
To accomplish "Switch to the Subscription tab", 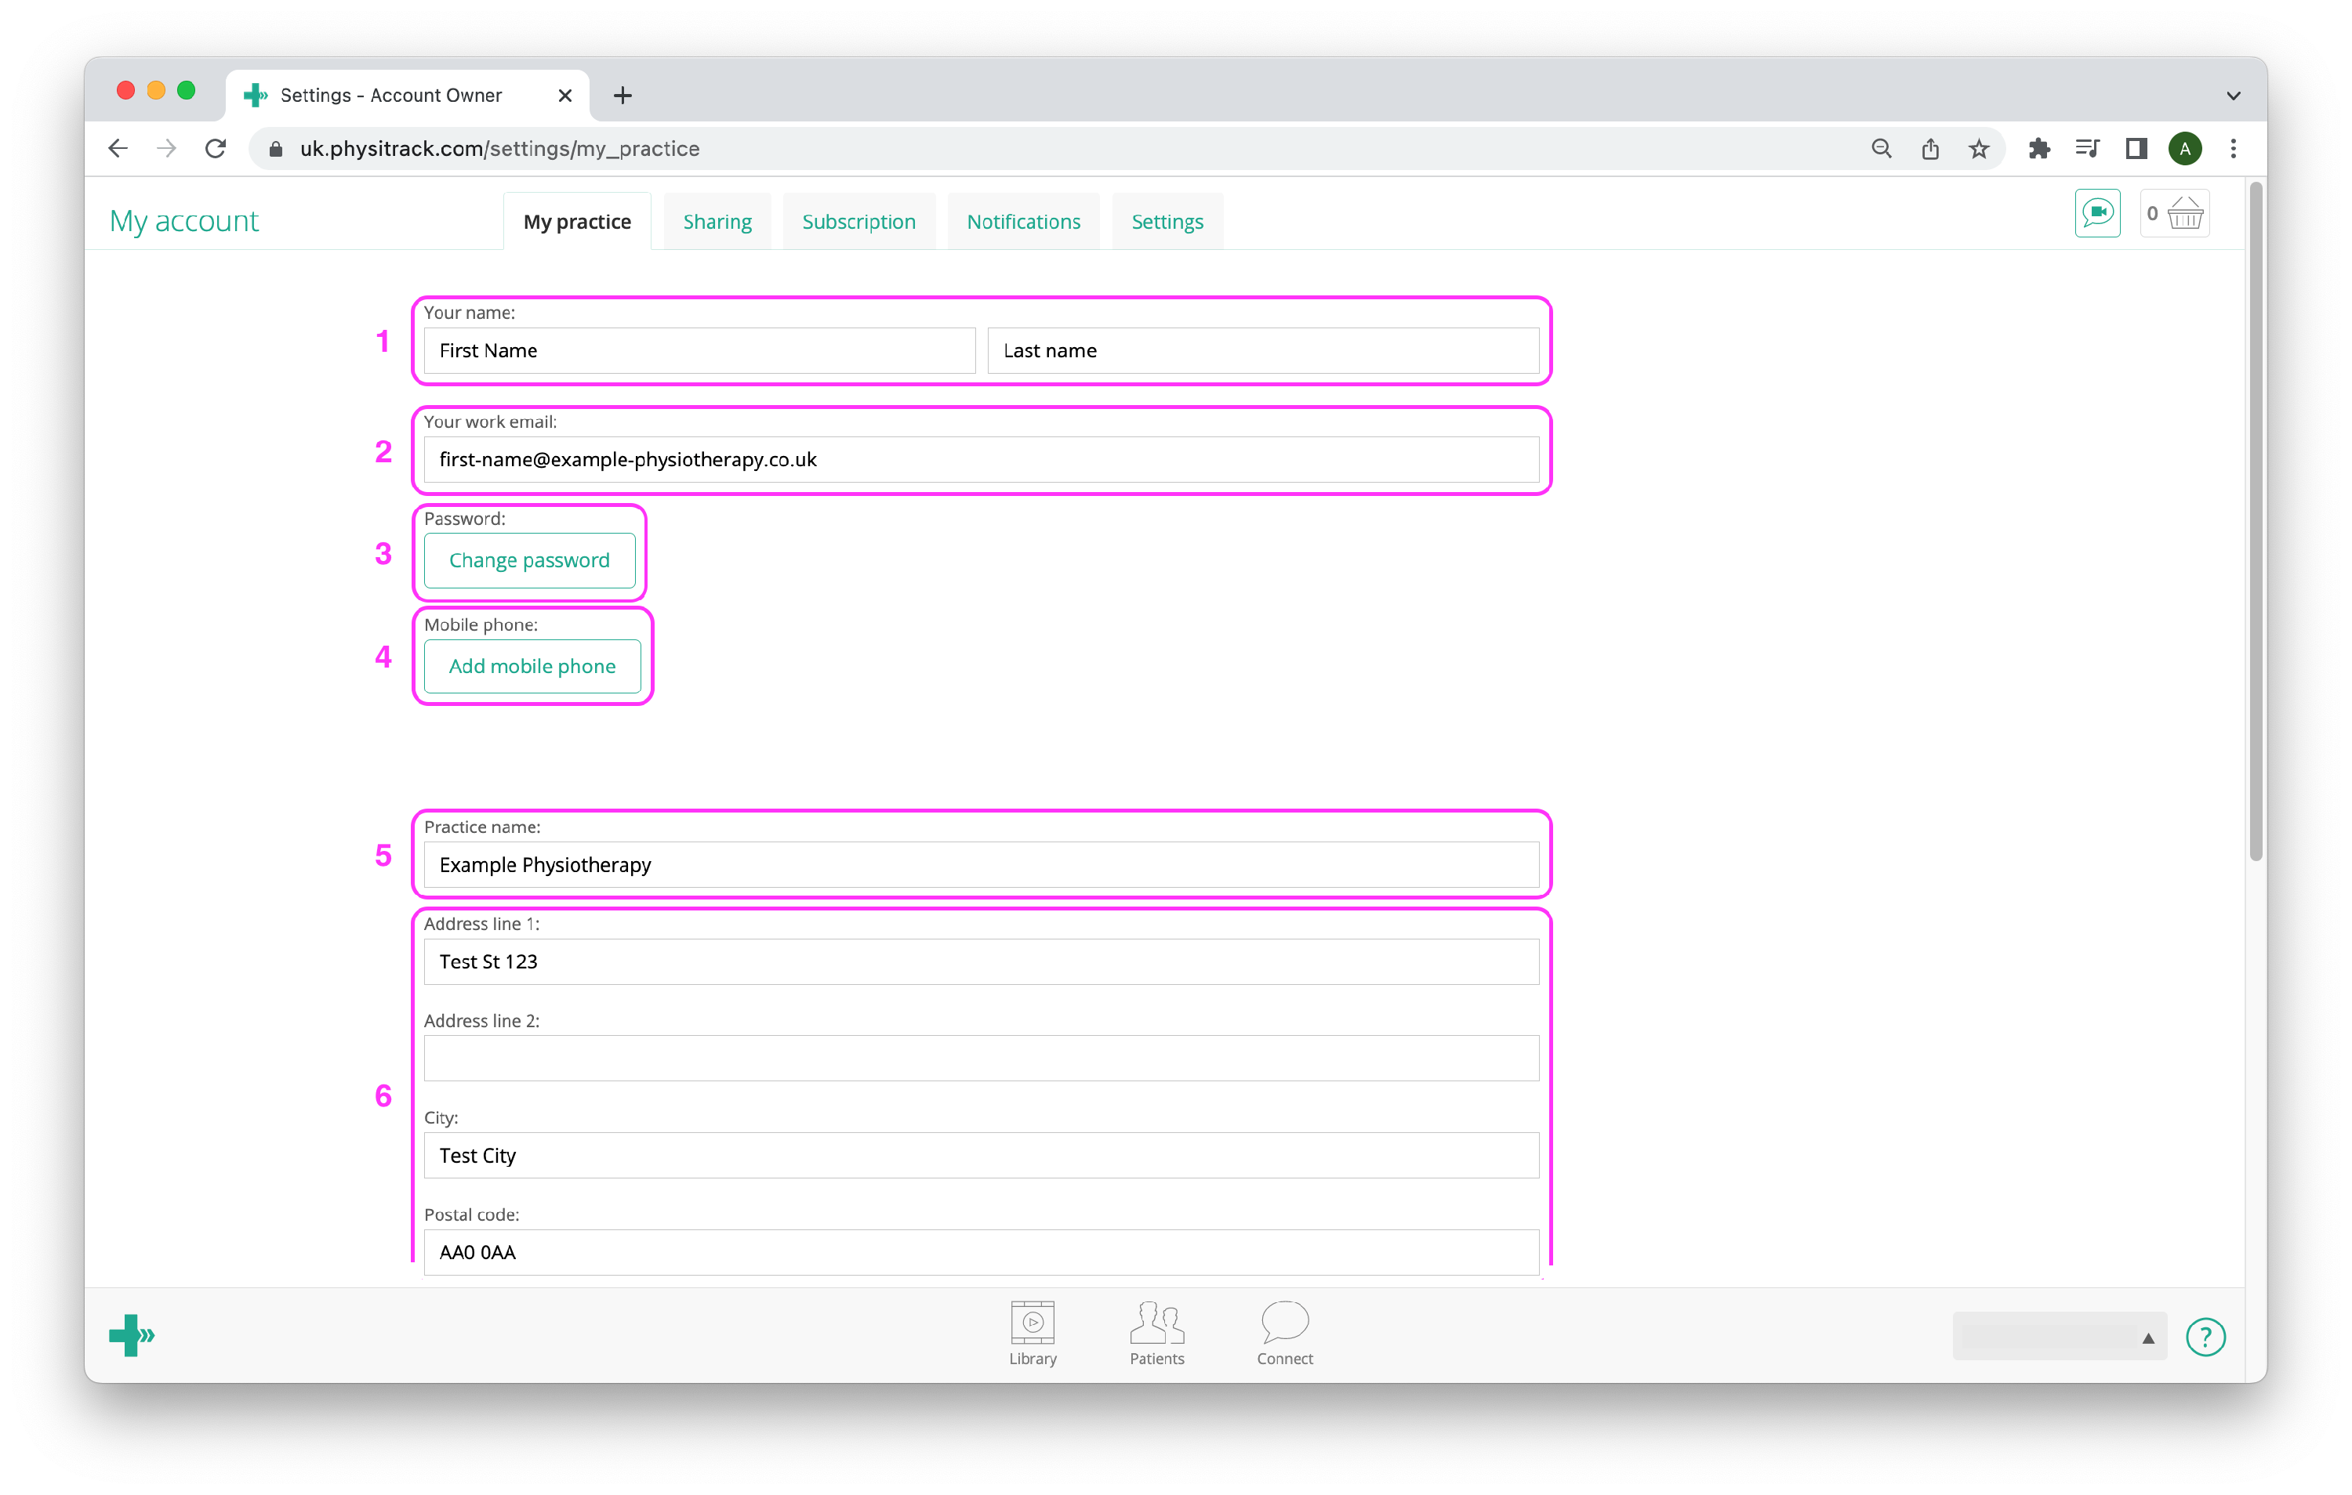I will [x=858, y=222].
